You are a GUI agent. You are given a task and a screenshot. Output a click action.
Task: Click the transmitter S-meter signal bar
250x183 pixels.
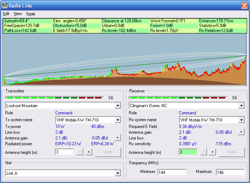pos(55,97)
